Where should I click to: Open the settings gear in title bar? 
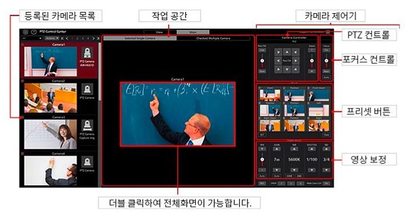click(26, 32)
